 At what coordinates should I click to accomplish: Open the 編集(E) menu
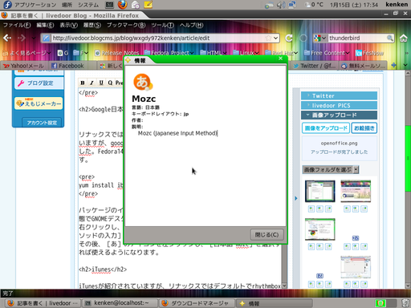(x=45, y=25)
